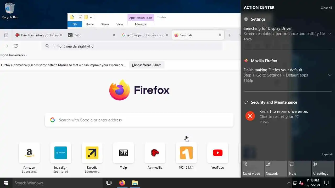The height and width of the screenshot is (188, 335).
Task: Go forward with the arrow icon
Action: 6,46
